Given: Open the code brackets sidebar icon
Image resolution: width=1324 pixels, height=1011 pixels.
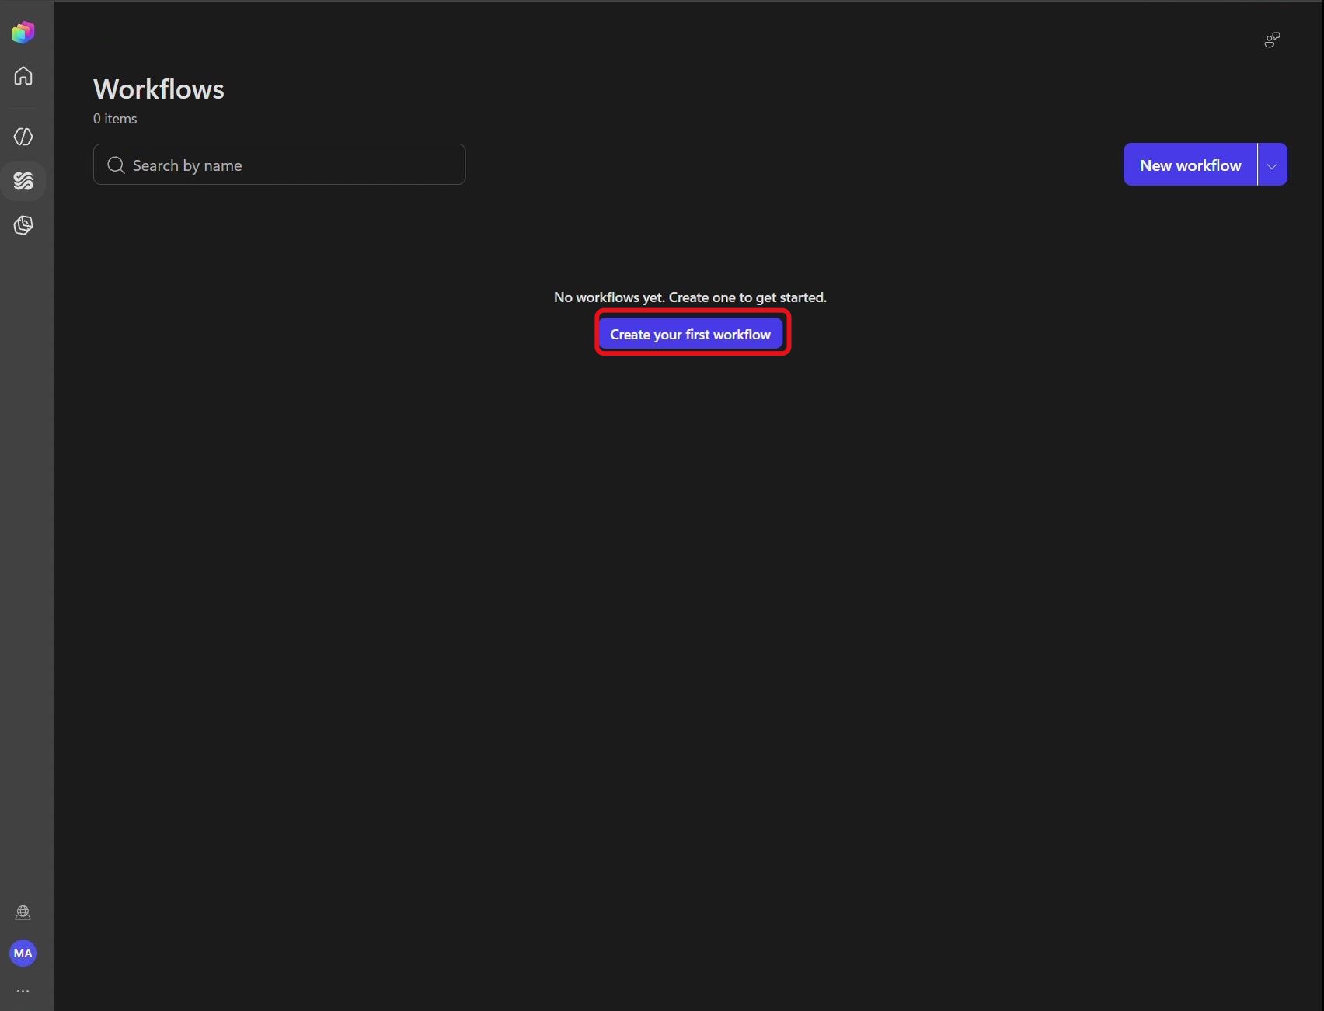Looking at the screenshot, I should pos(23,137).
